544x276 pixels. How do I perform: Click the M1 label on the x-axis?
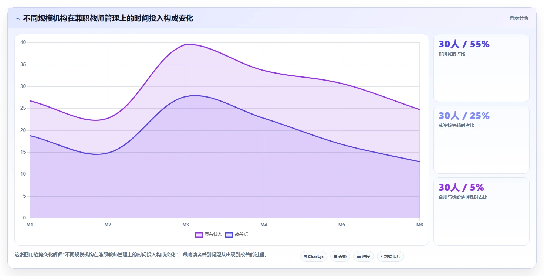(x=30, y=225)
